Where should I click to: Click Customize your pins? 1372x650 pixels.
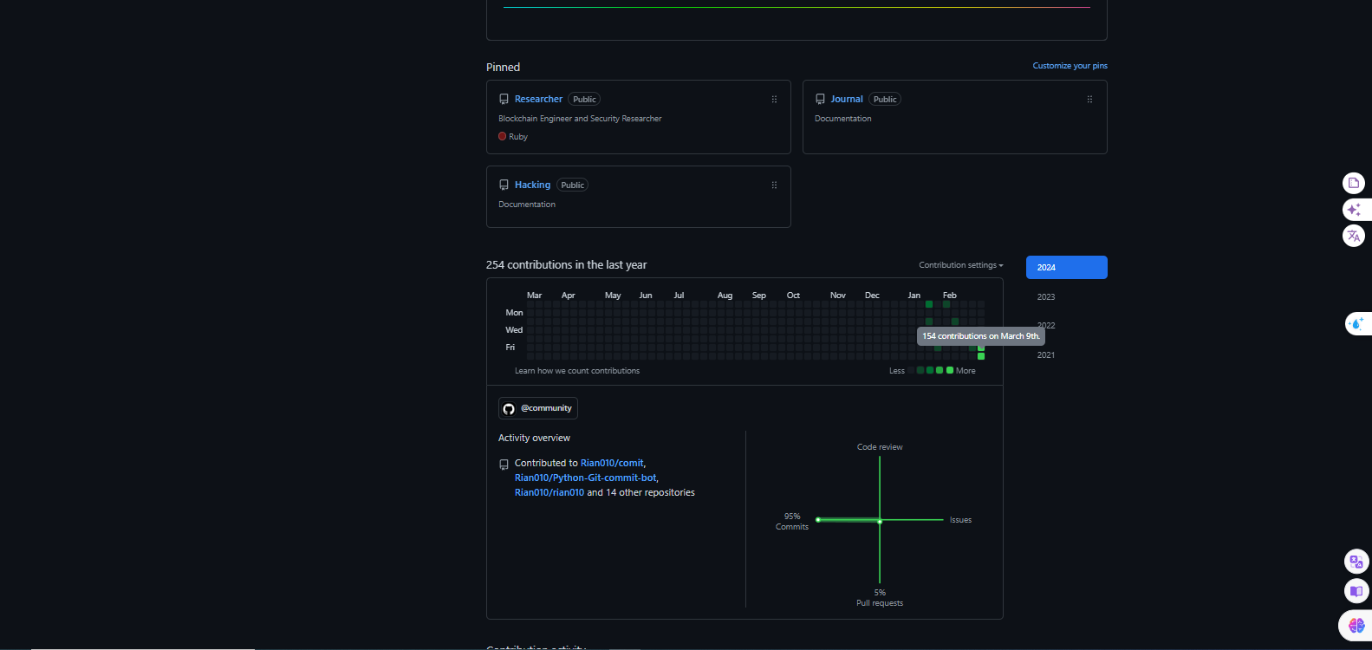coord(1070,66)
